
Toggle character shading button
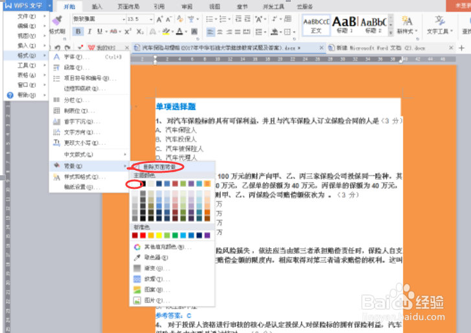[194, 32]
